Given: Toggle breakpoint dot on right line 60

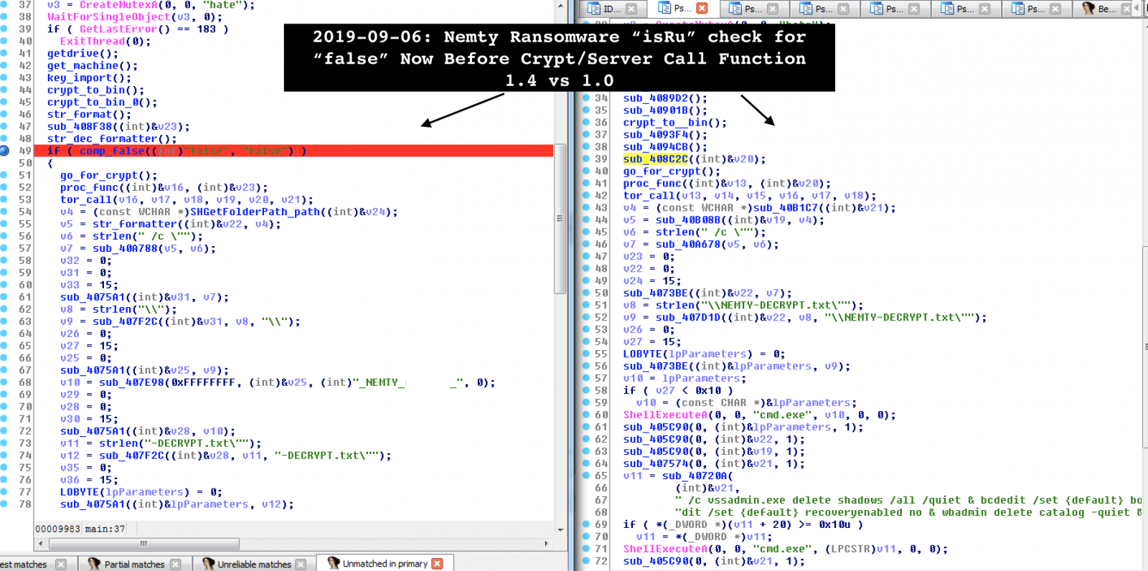Looking at the screenshot, I should tap(585, 415).
